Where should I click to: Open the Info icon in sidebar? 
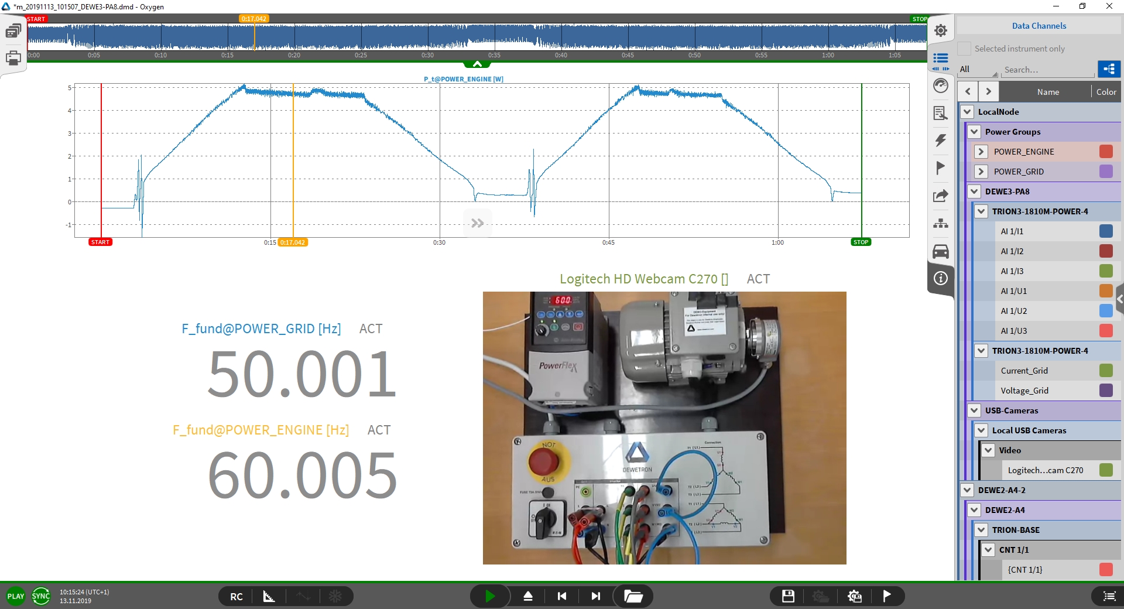coord(940,278)
